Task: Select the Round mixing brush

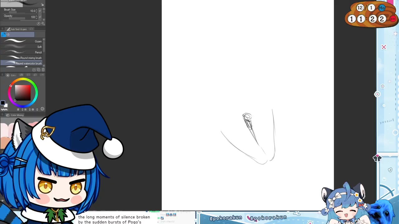Action: point(21,58)
